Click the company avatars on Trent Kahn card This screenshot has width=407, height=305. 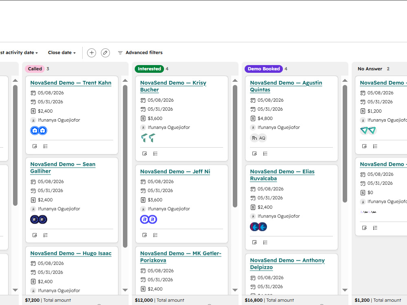tap(39, 131)
